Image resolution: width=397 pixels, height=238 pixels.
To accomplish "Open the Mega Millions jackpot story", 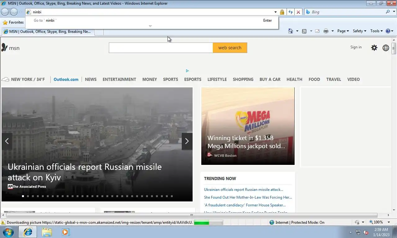I will coord(248,126).
